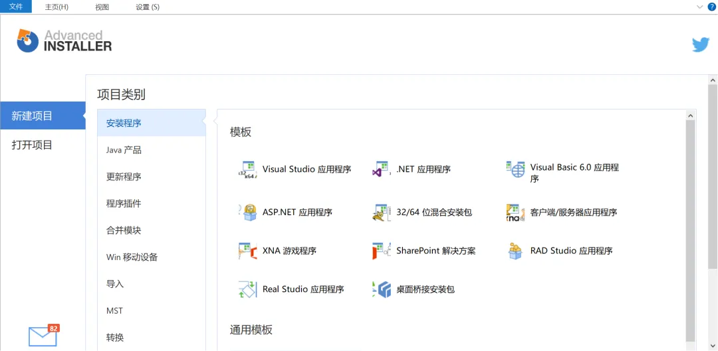Click the 32/64 位混合安装包 label
Screen dimensions: 718x351
click(x=434, y=212)
